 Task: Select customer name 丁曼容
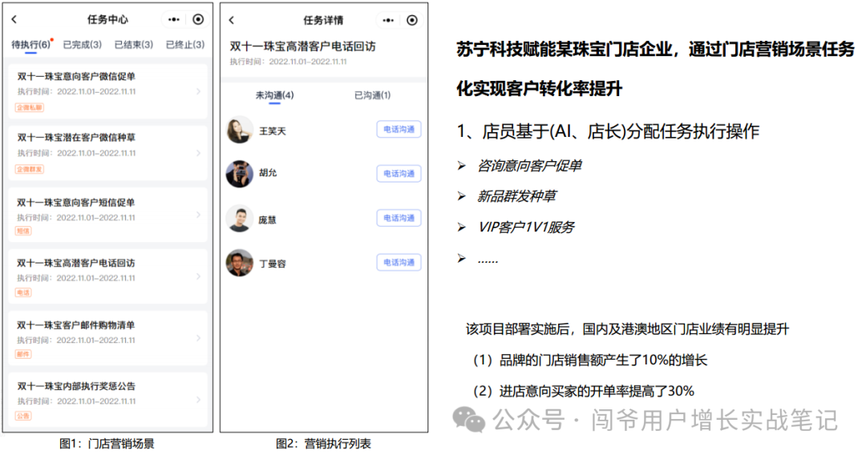click(x=273, y=264)
